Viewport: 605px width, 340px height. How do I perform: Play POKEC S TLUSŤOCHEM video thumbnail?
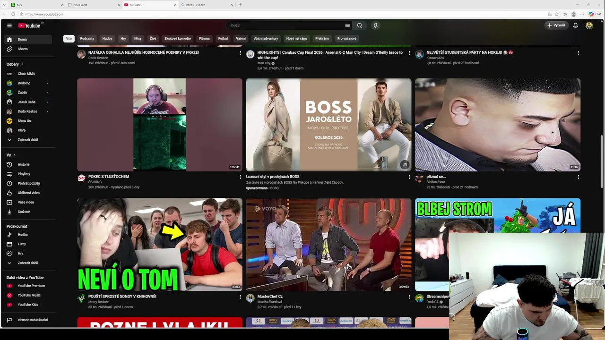[160, 125]
